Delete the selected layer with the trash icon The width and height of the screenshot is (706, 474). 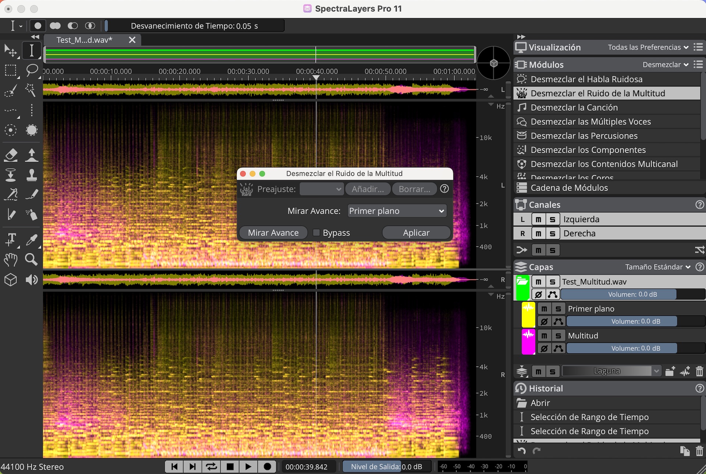click(x=699, y=371)
